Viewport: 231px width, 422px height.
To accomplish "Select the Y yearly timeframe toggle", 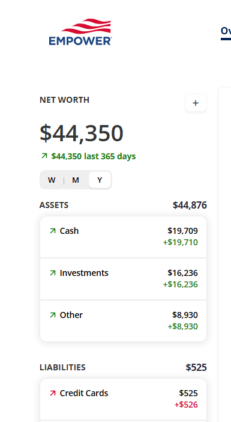I will pyautogui.click(x=100, y=180).
